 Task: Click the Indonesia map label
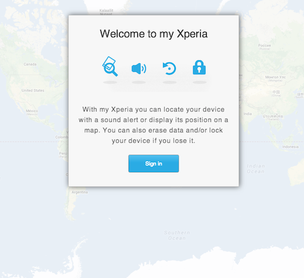(x=291, y=147)
